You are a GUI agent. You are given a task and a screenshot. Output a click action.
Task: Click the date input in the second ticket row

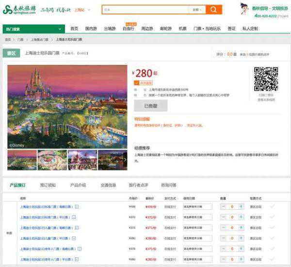(x=197, y=217)
